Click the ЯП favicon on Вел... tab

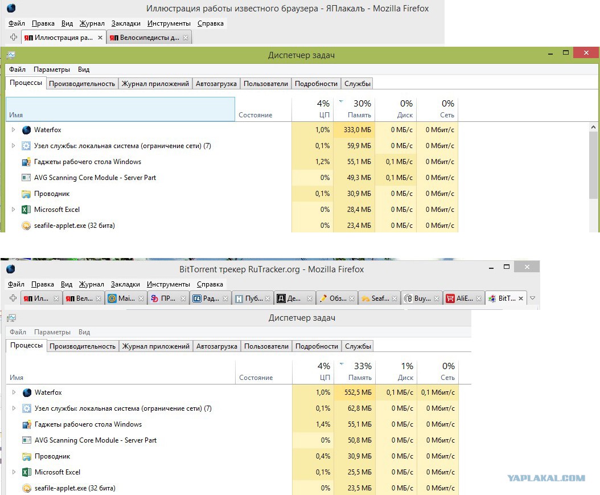click(70, 298)
